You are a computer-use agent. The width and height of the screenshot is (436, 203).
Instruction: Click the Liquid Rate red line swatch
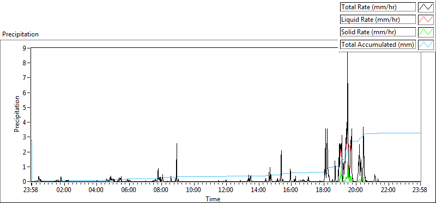tap(426, 20)
